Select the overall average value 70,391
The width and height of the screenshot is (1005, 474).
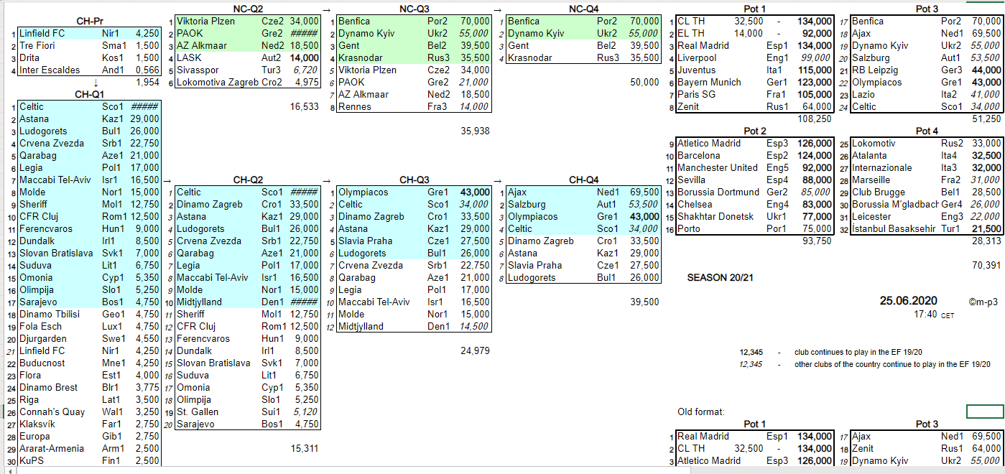point(986,265)
